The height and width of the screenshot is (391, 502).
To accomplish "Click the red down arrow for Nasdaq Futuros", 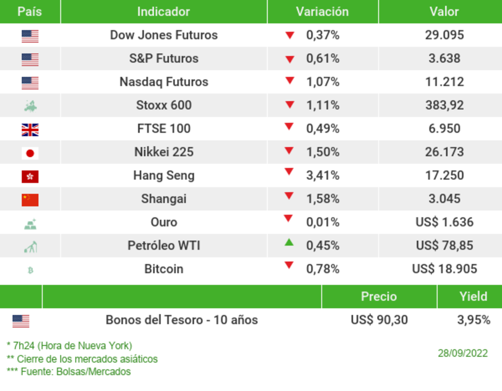I will point(289,80).
